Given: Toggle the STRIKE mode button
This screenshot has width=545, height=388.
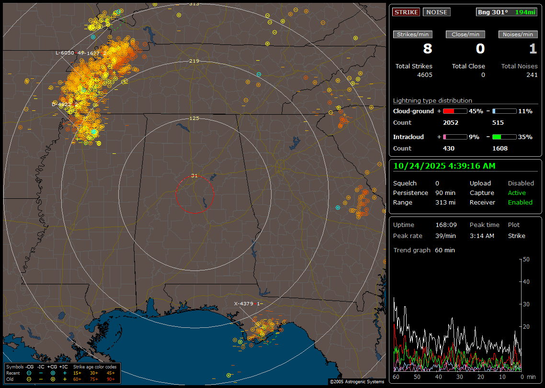Looking at the screenshot, I should point(406,12).
